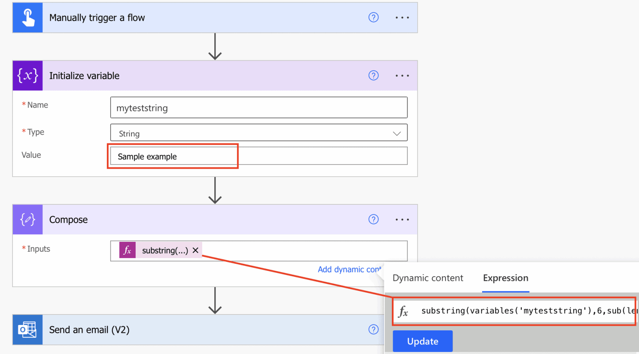Switch to the Expression tab

[x=505, y=278]
